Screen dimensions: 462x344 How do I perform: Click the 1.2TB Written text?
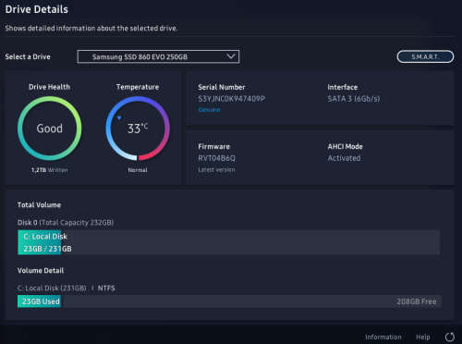50,170
